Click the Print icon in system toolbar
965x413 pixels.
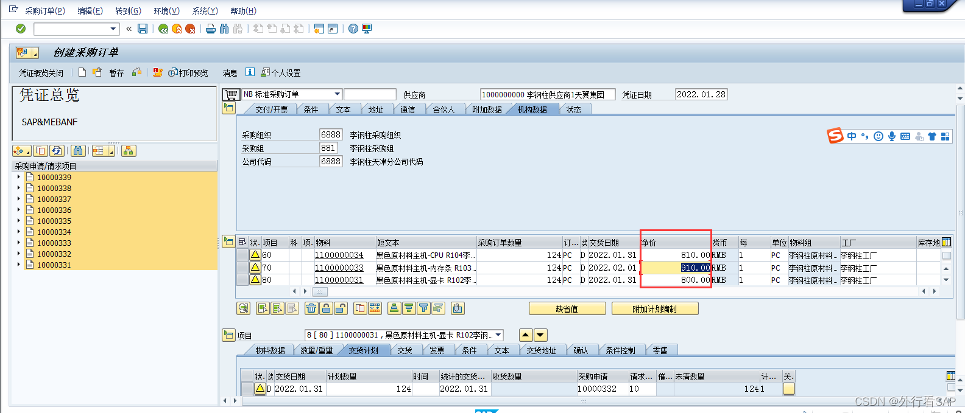[211, 29]
